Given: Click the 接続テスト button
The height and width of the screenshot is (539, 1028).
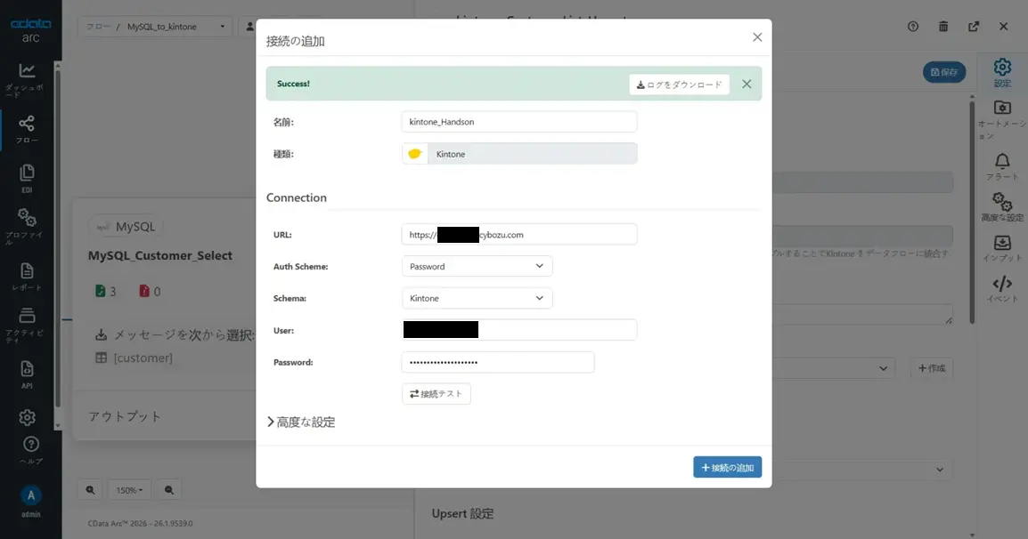Looking at the screenshot, I should (436, 394).
